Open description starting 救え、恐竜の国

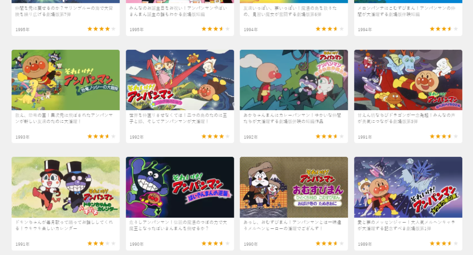tap(64, 119)
